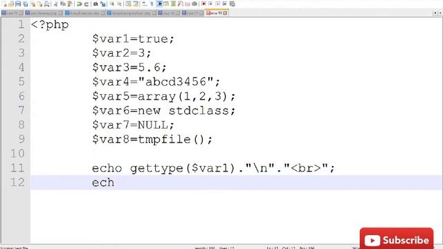Click the '$var7=NULL;' code line

133,124
